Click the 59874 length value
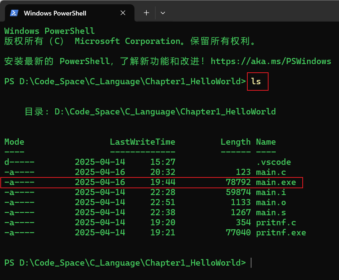The height and width of the screenshot is (280, 339). tap(238, 192)
